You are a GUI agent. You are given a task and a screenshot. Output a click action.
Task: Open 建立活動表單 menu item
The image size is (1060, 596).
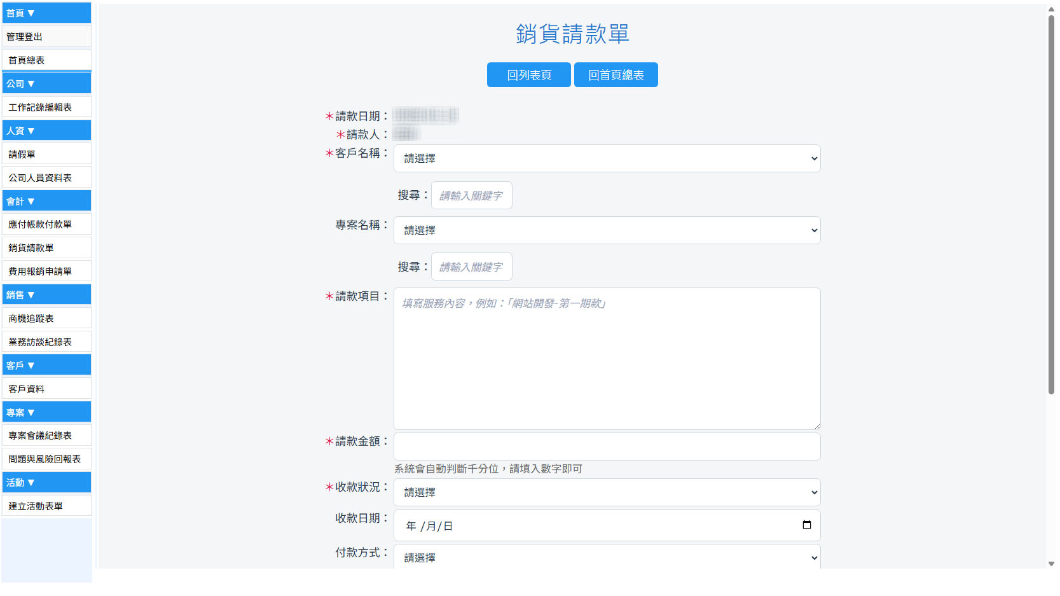pyautogui.click(x=46, y=506)
